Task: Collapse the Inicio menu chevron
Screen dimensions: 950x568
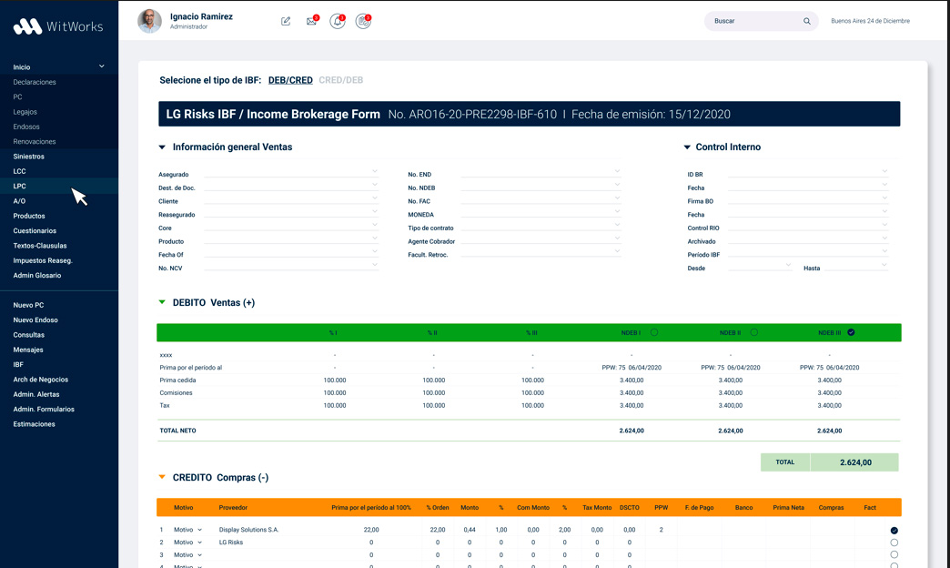Action: point(102,66)
